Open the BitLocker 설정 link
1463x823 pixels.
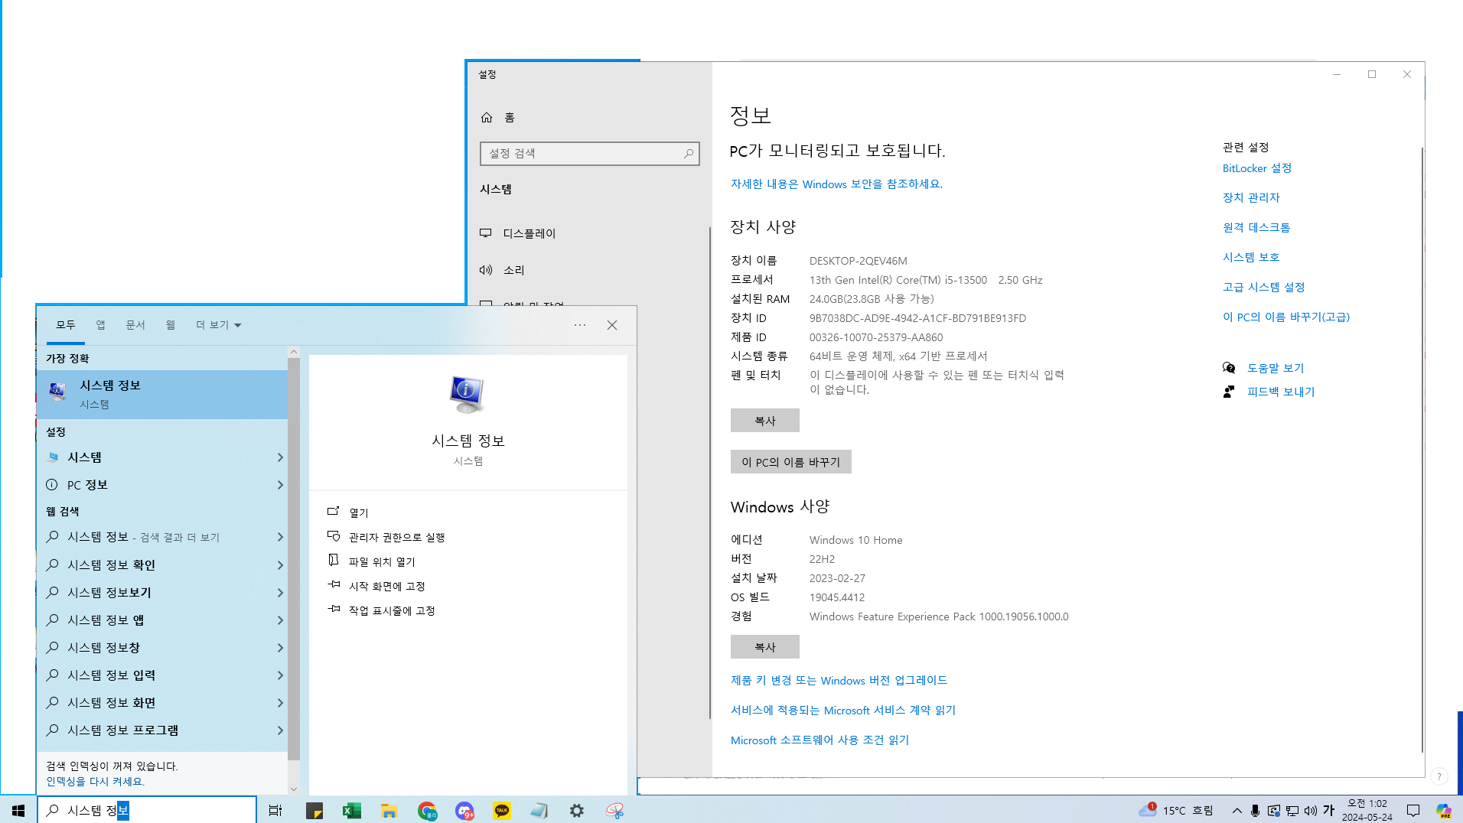[1256, 168]
